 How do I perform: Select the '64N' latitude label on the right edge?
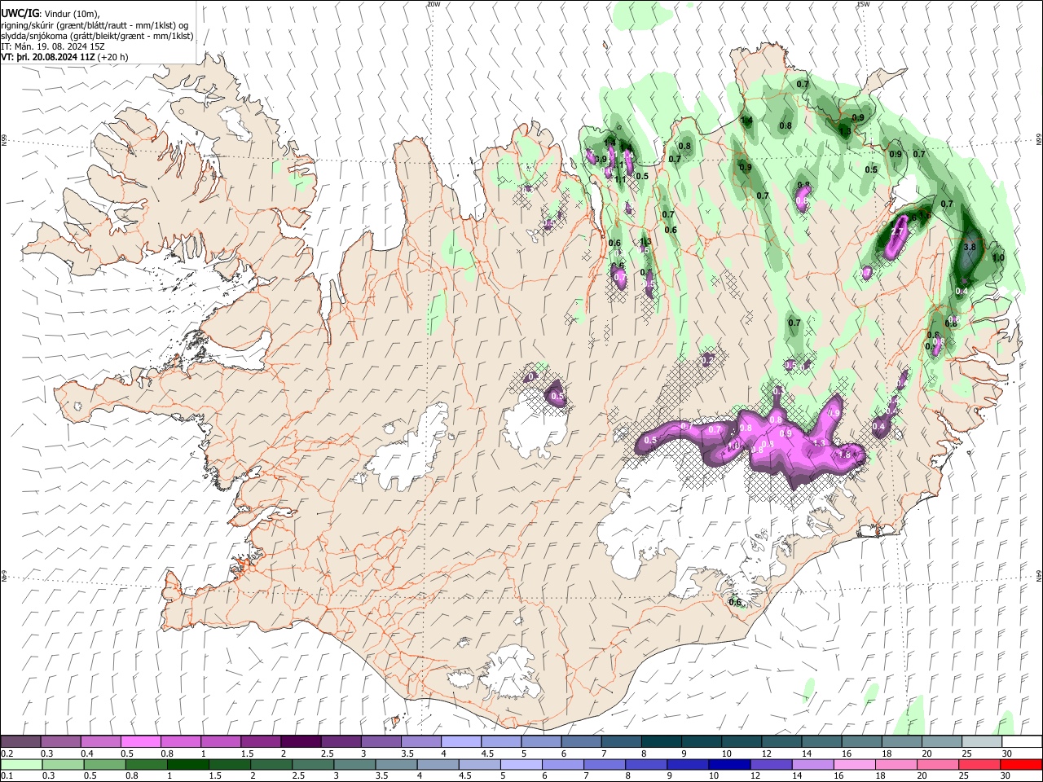pyautogui.click(x=1039, y=575)
